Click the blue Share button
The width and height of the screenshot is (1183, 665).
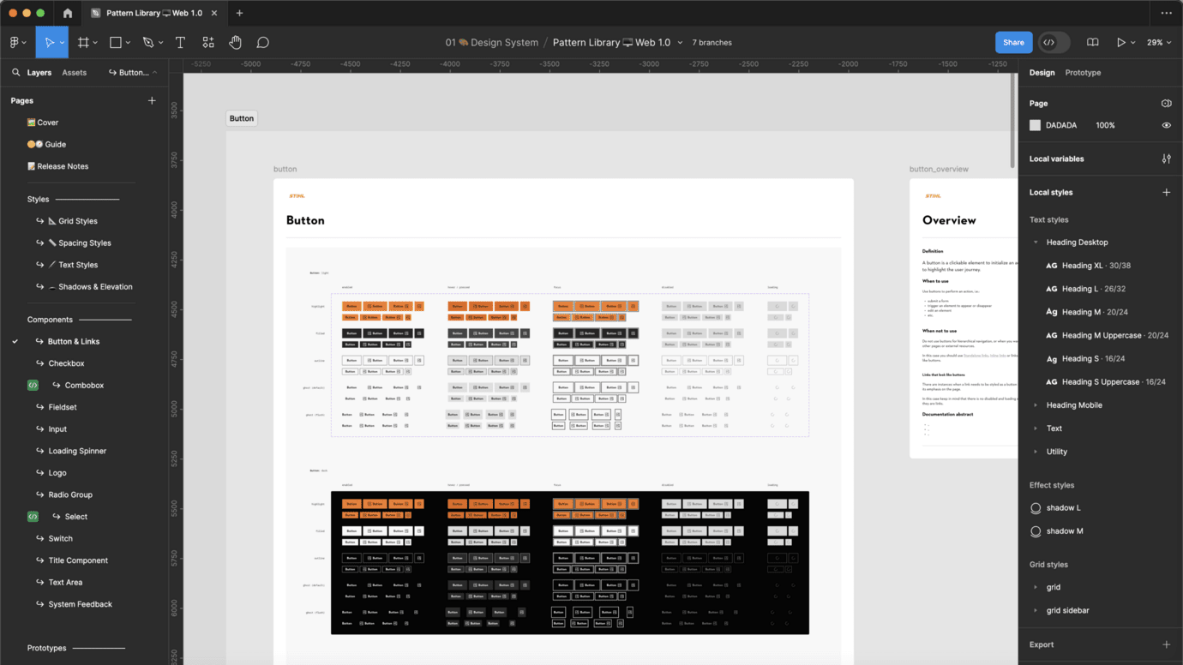[x=1012, y=42]
